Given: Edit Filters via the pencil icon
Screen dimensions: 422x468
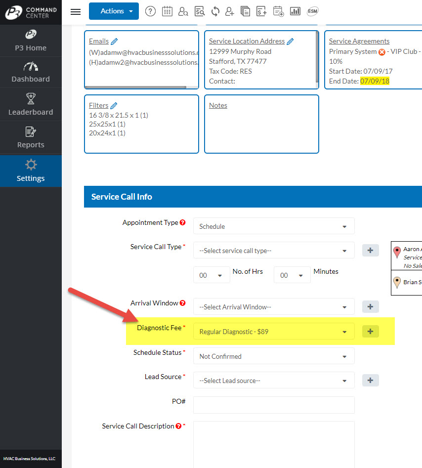Looking at the screenshot, I should point(114,106).
